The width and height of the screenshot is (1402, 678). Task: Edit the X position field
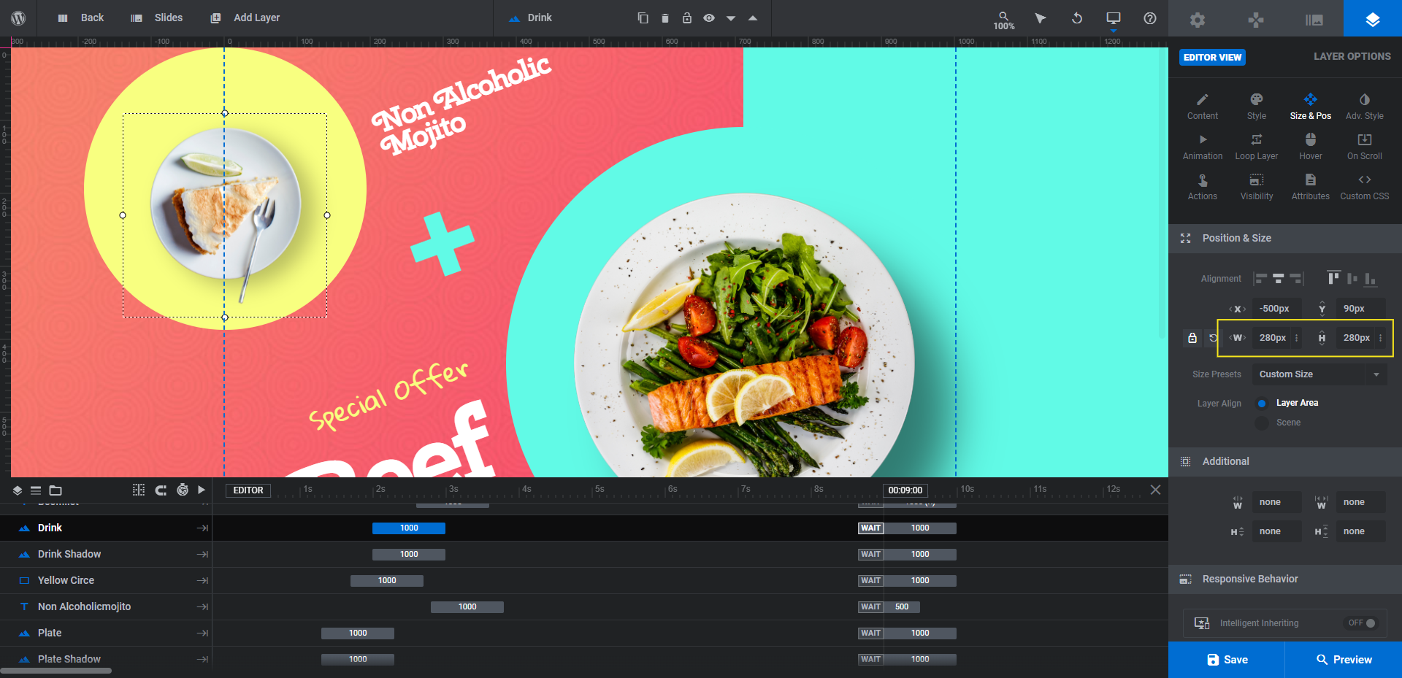pos(1276,309)
